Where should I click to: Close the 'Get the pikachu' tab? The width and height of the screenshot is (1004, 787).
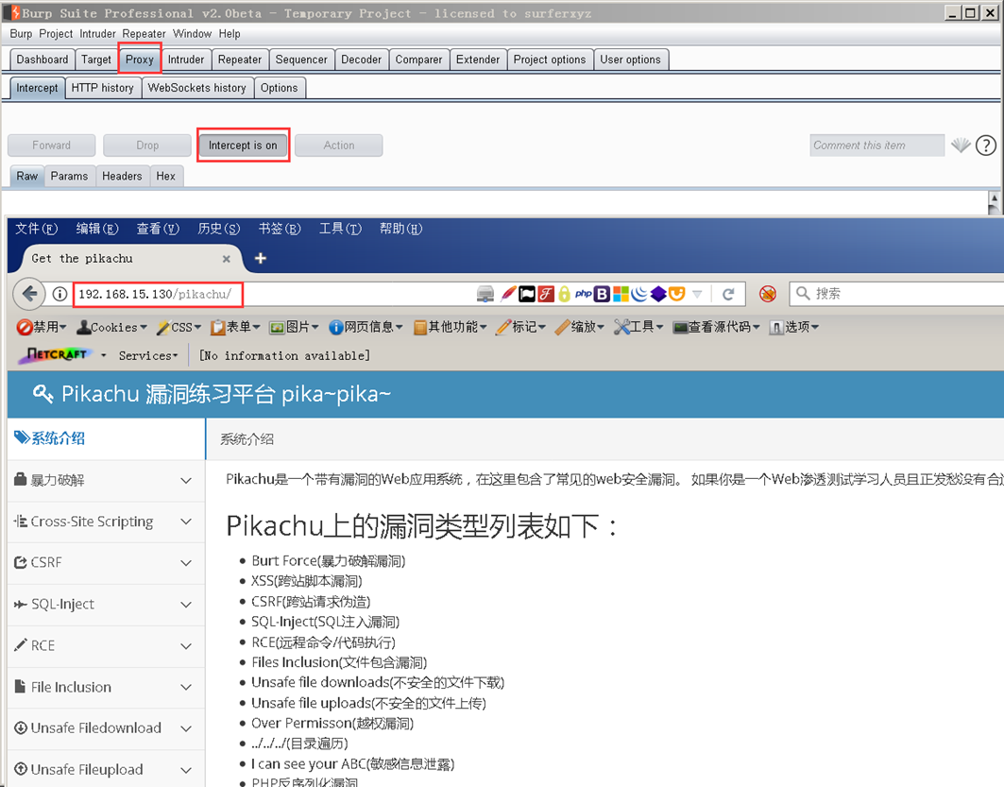tap(226, 259)
